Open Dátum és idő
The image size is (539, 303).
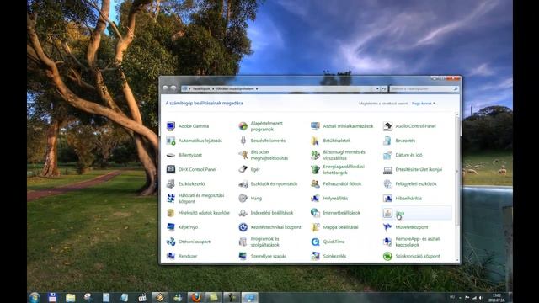pyautogui.click(x=403, y=155)
